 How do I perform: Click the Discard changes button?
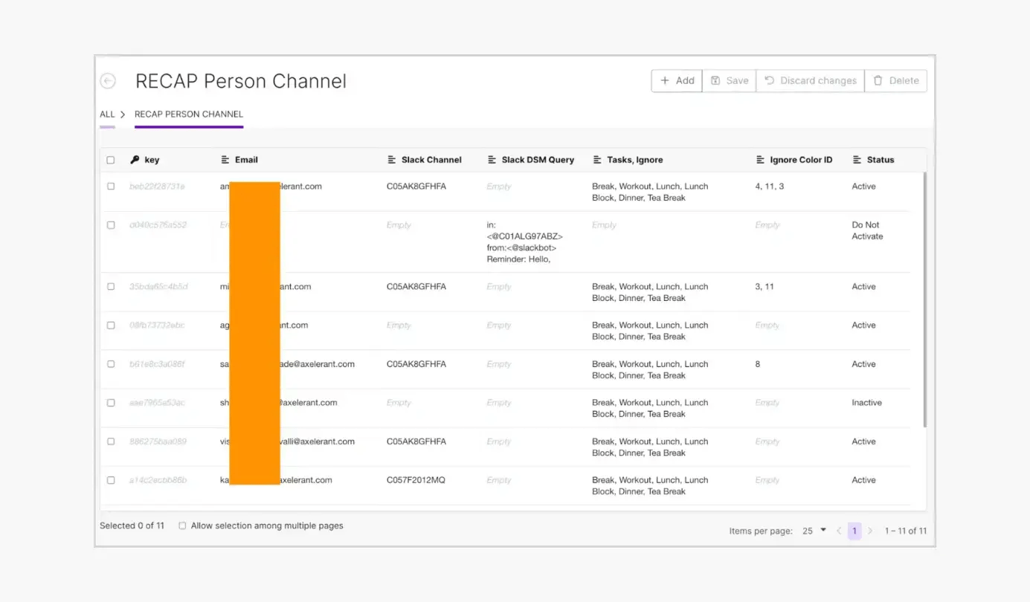(810, 81)
